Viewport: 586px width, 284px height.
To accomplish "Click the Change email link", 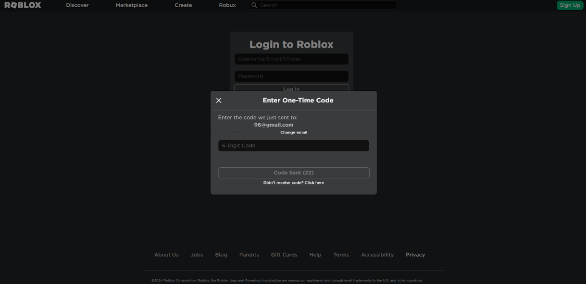I will [x=294, y=132].
